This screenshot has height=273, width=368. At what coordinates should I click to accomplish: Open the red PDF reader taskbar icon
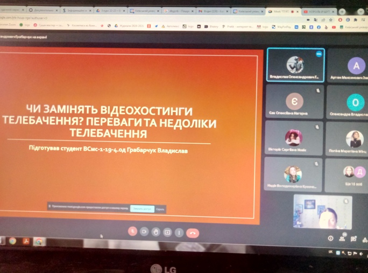[x=26, y=241]
